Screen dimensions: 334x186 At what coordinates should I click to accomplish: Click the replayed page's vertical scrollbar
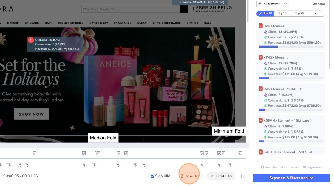248,11
